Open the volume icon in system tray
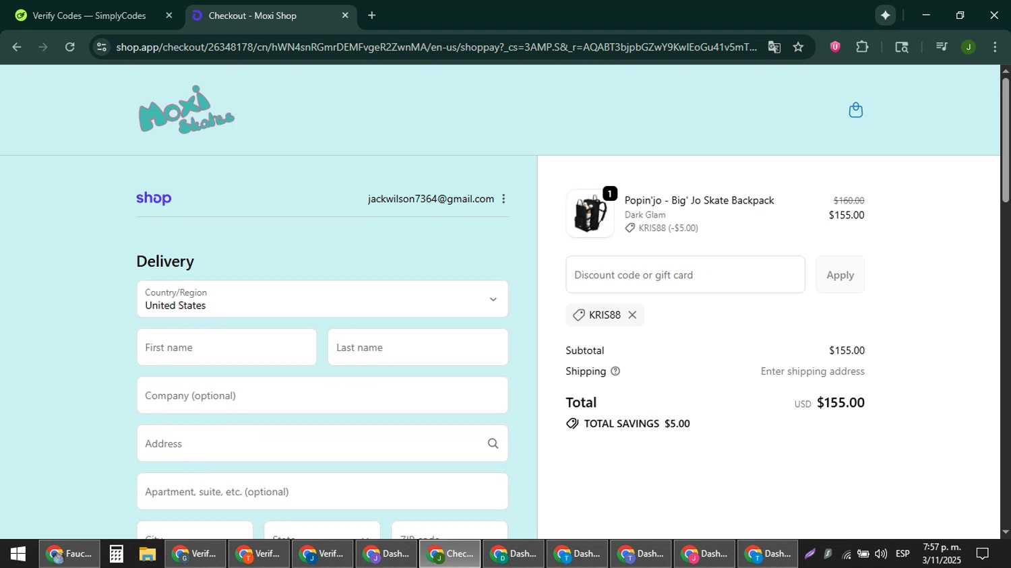This screenshot has height=568, width=1011. [x=881, y=554]
